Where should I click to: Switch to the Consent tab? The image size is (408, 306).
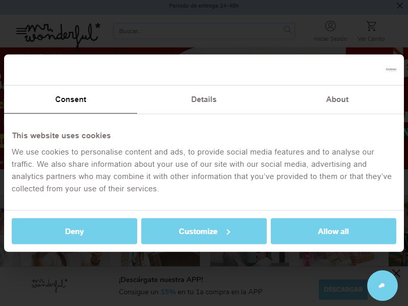[x=70, y=99]
